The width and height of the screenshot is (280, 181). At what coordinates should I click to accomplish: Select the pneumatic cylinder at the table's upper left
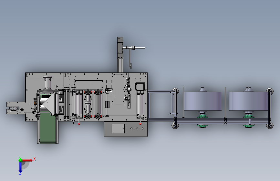[48, 83]
